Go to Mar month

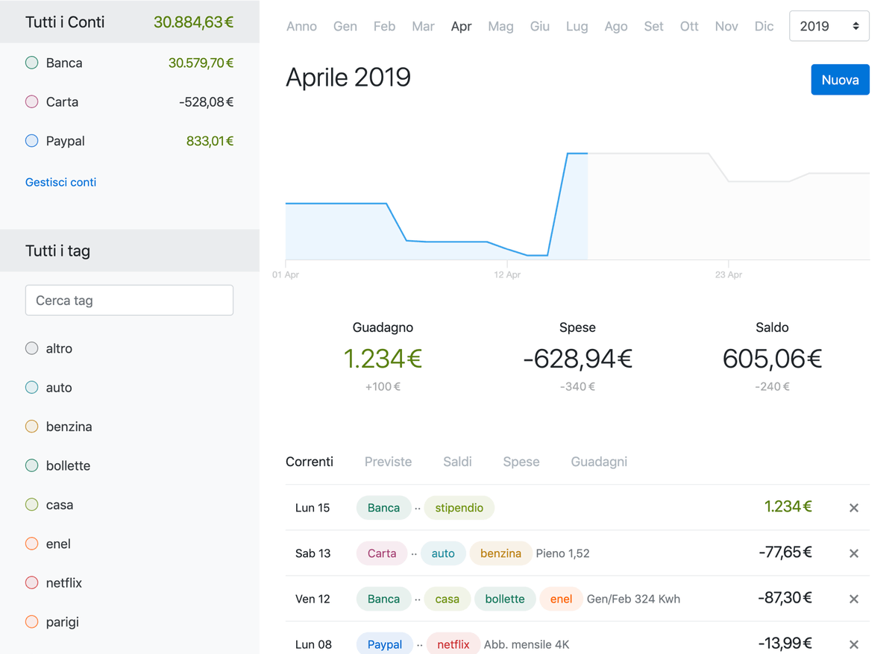pos(423,26)
